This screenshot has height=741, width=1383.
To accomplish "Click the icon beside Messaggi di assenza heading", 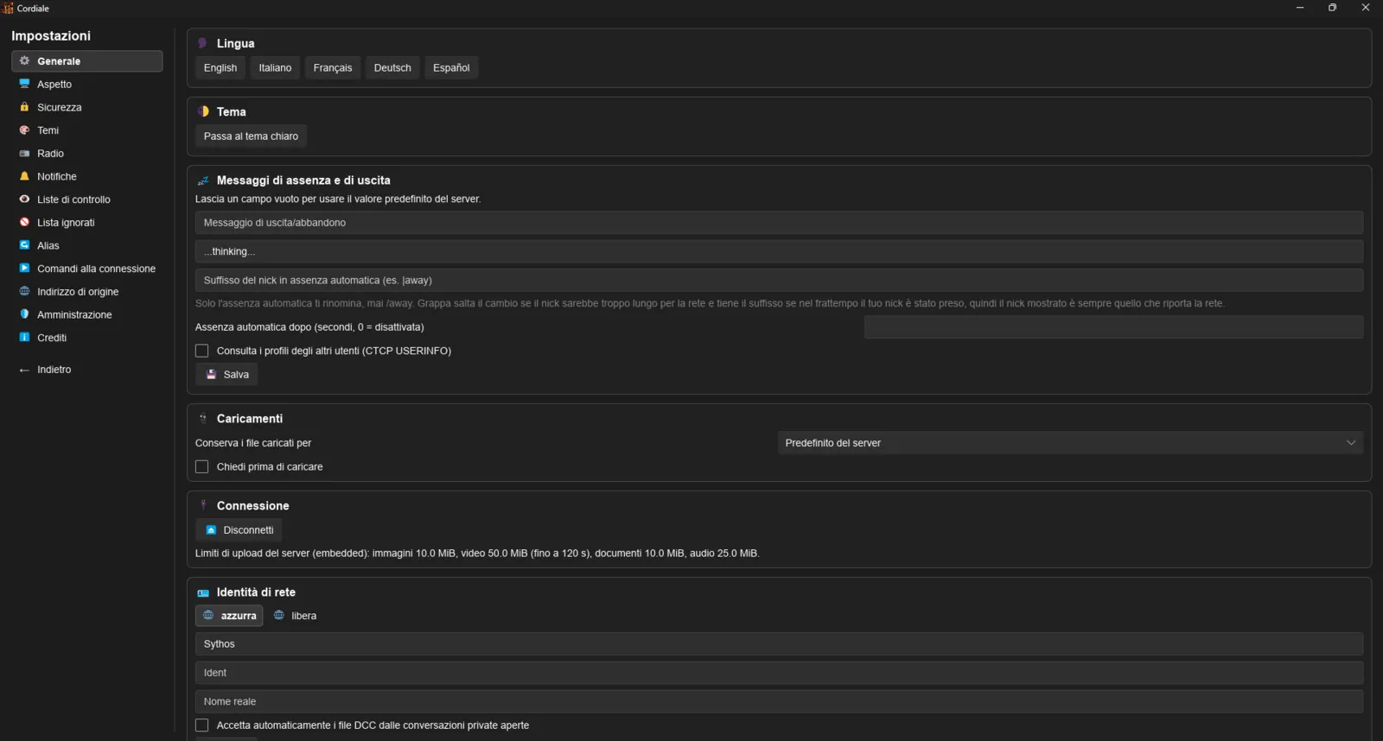I will pos(203,180).
